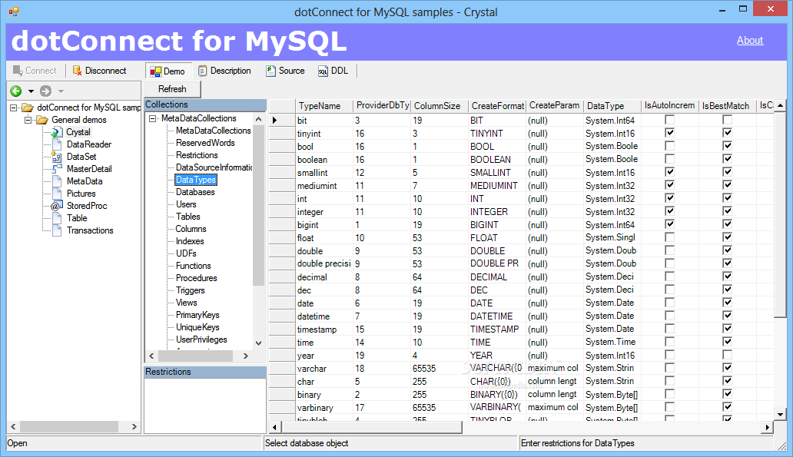Uncheck IsAutoIncrement for smallint row
793x457 pixels.
click(x=669, y=172)
